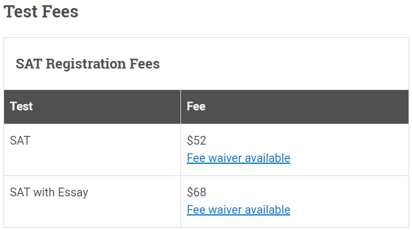Click the $52 fee amount
Image resolution: width=412 pixels, height=230 pixels.
[x=196, y=141]
